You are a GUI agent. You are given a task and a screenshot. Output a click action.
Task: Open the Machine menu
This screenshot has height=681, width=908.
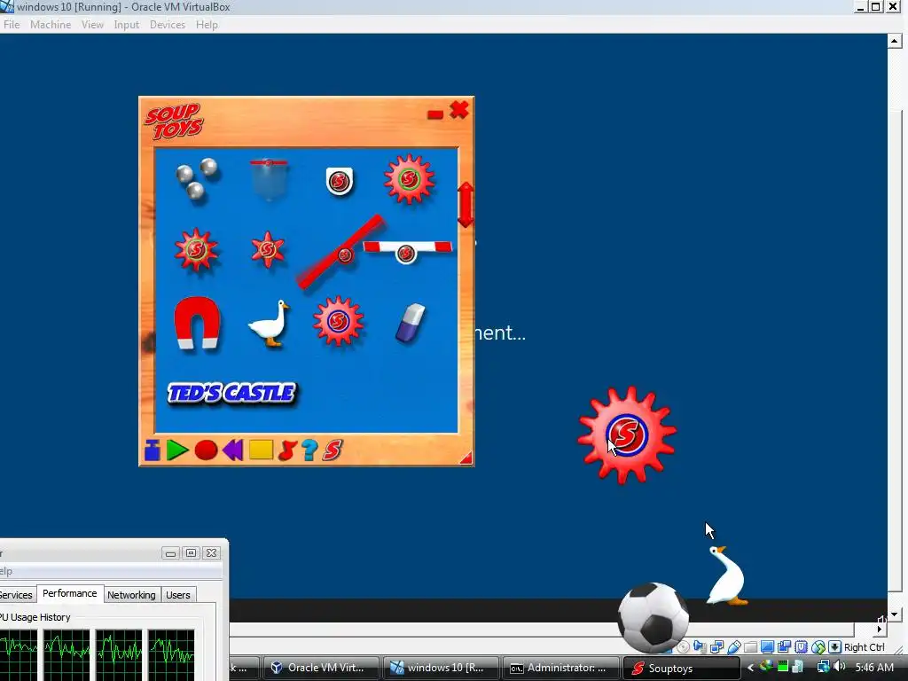coord(51,24)
